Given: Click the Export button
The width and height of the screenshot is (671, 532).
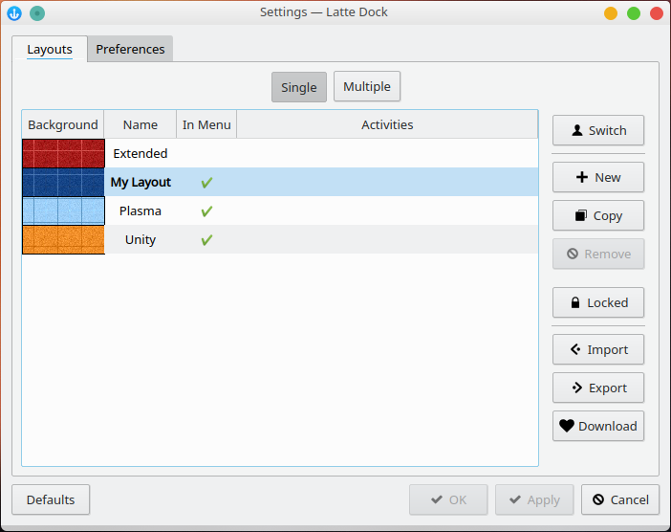Looking at the screenshot, I should [598, 388].
